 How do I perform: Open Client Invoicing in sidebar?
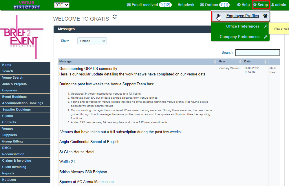(x=25, y=167)
